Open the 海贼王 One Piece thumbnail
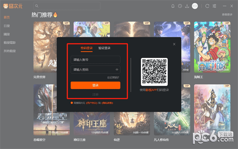 [212, 47]
